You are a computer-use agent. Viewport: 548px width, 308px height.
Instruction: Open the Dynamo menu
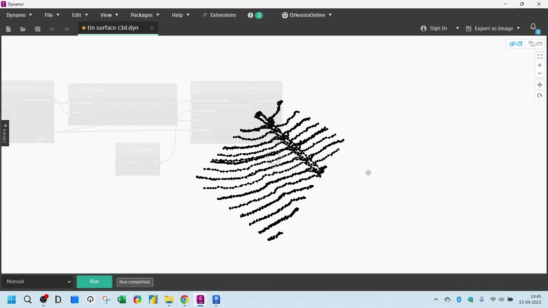point(19,15)
